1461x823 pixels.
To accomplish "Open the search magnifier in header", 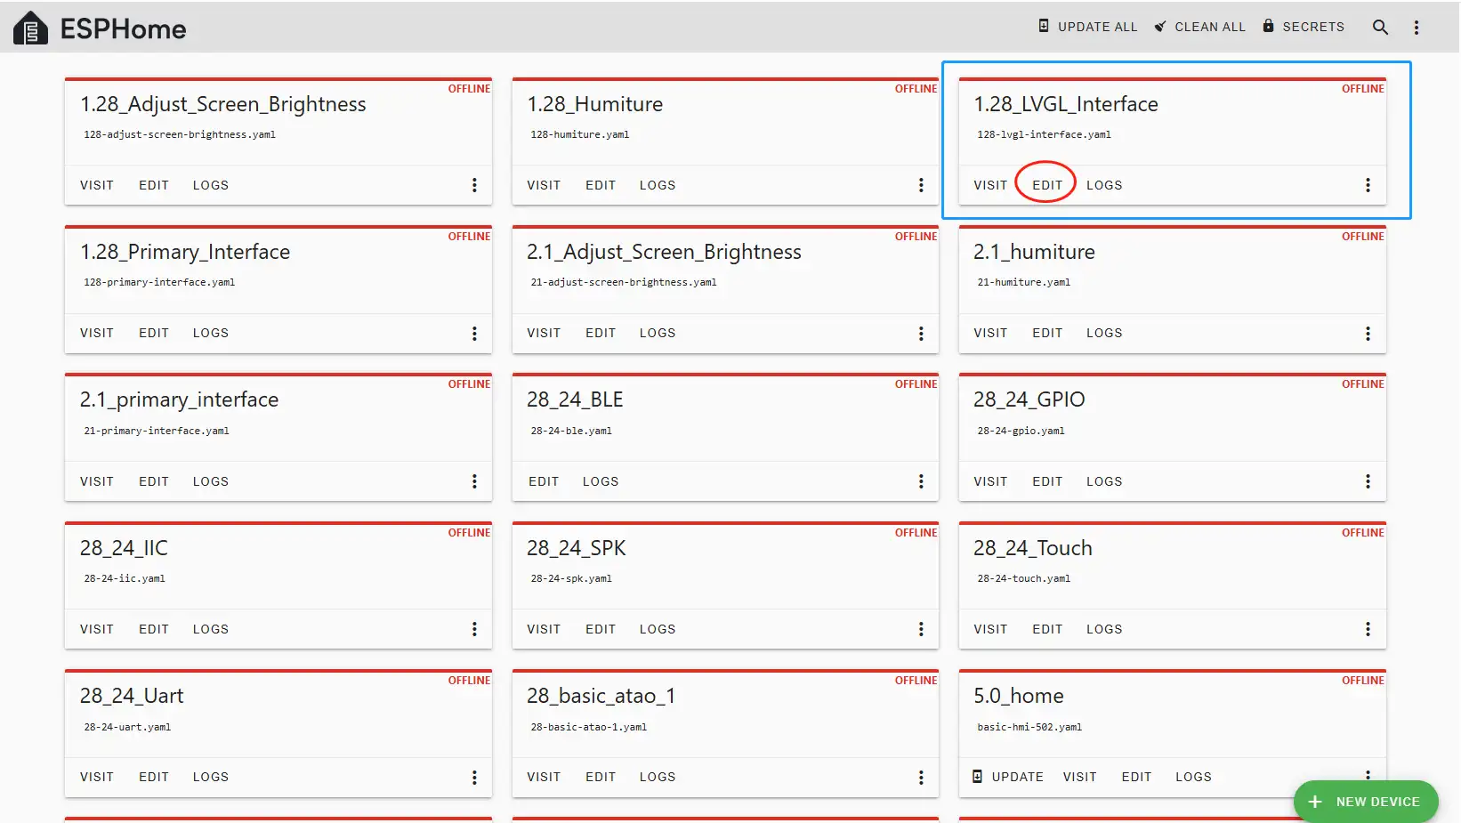I will [x=1380, y=28].
